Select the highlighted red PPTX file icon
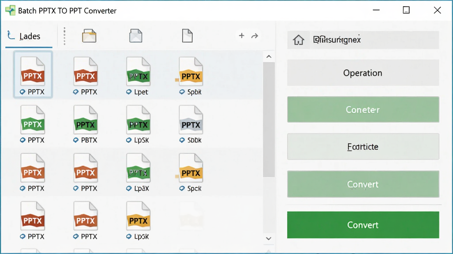 (x=33, y=71)
